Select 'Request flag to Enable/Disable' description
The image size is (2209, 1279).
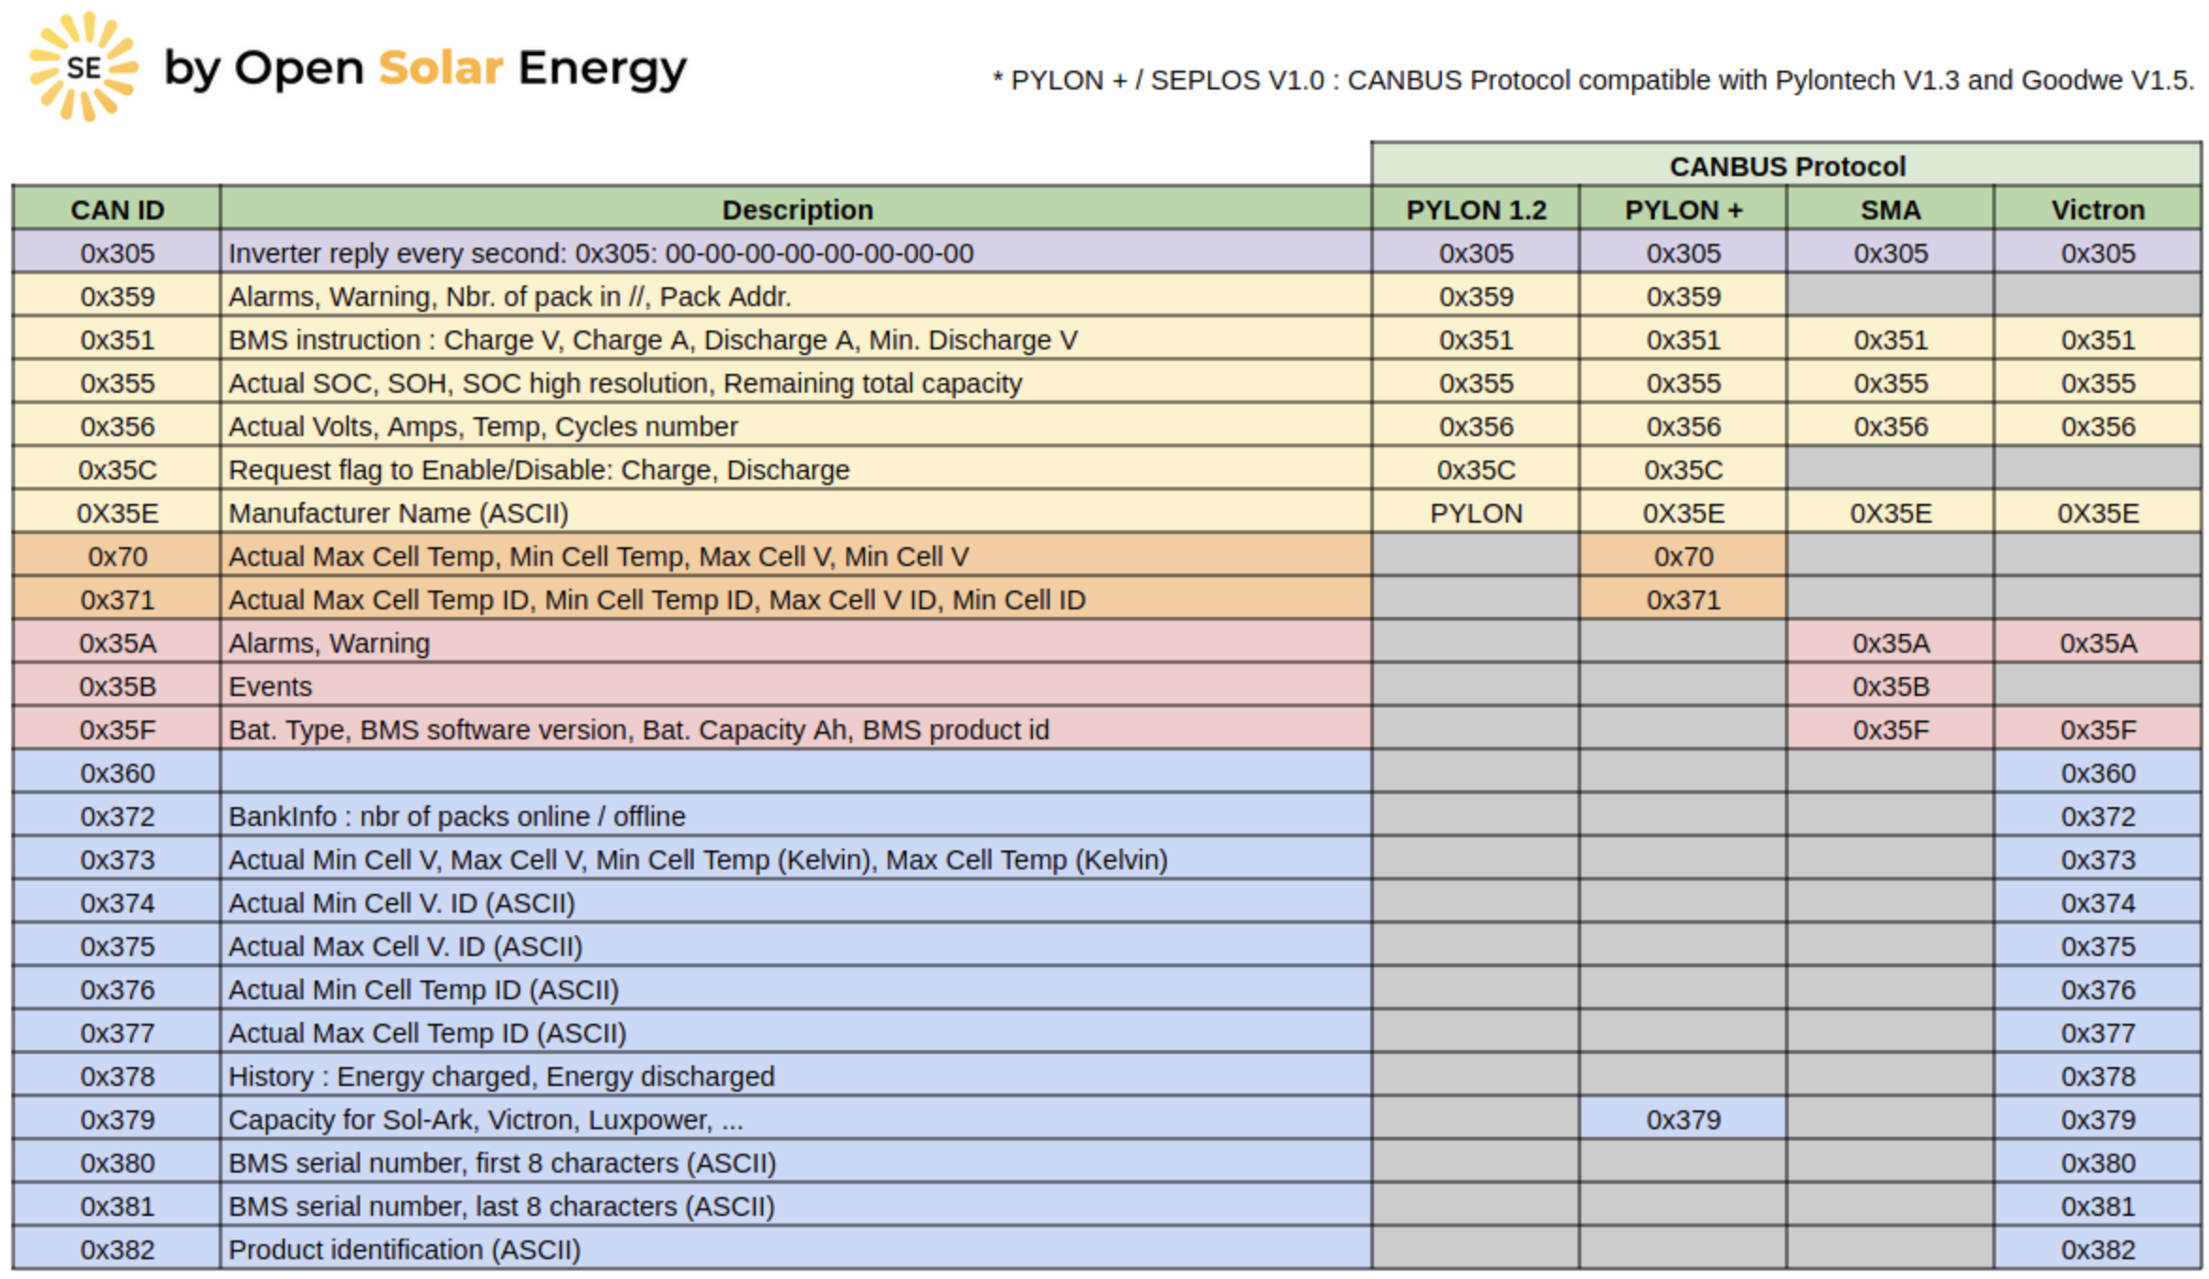pos(796,469)
